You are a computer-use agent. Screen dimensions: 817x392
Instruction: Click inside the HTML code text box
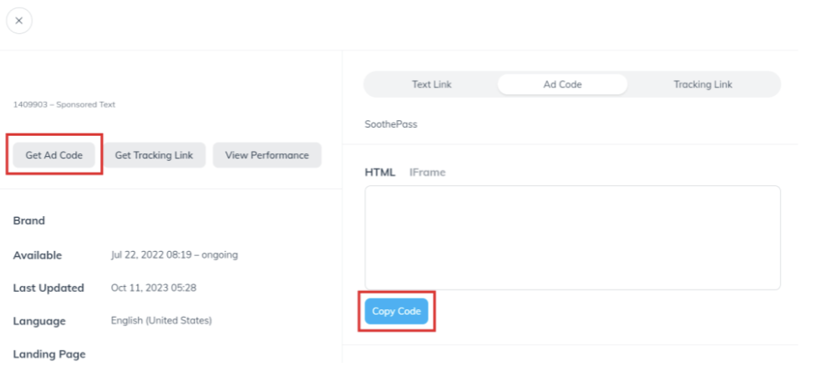pyautogui.click(x=572, y=238)
